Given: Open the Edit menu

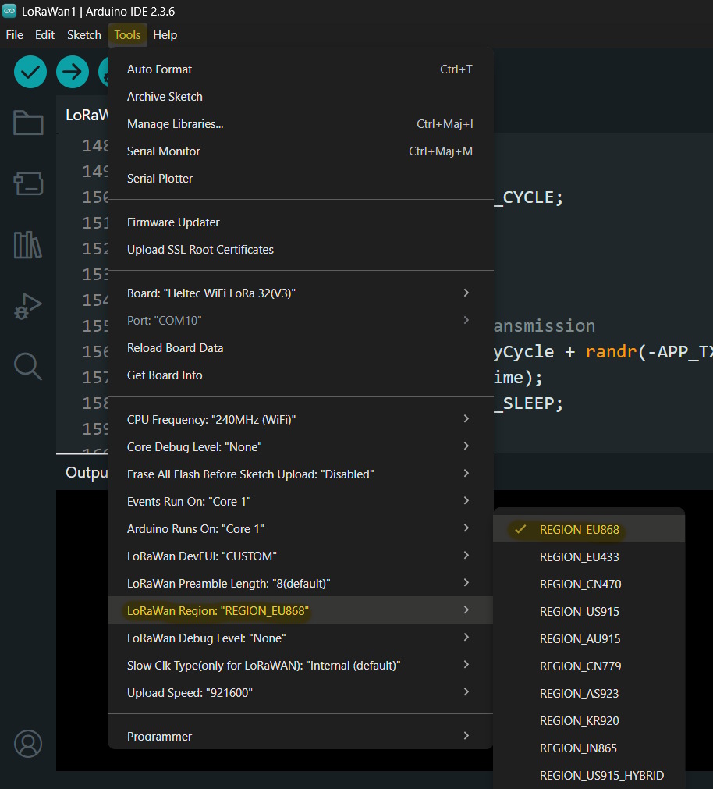Looking at the screenshot, I should point(44,34).
